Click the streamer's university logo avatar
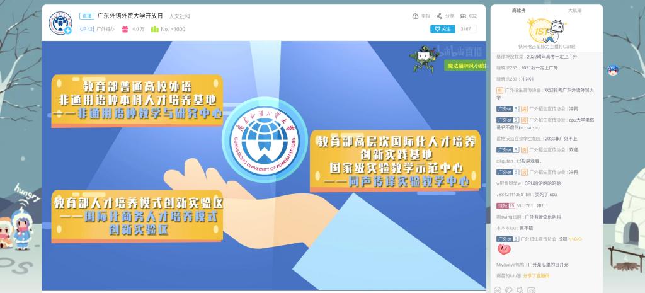645x293 pixels. pos(61,23)
